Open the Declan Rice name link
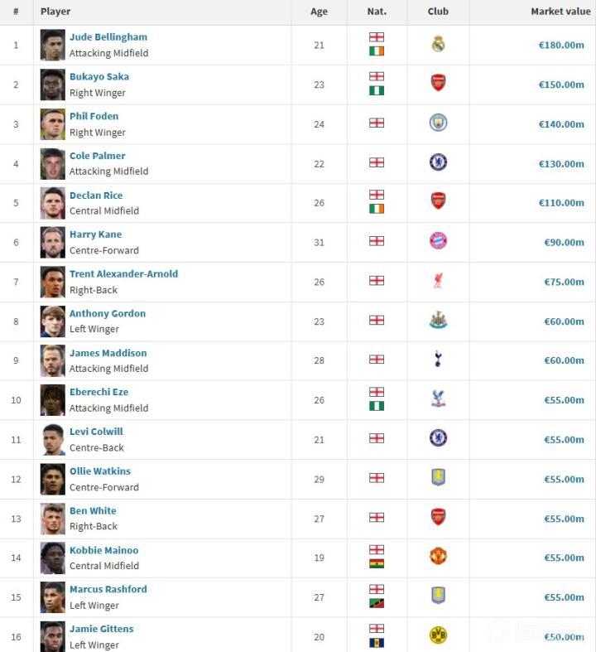This screenshot has height=652, width=596. click(x=96, y=196)
